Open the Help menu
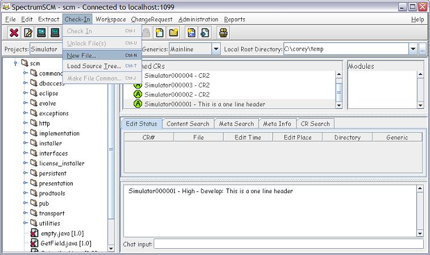The image size is (430, 255). click(x=417, y=19)
